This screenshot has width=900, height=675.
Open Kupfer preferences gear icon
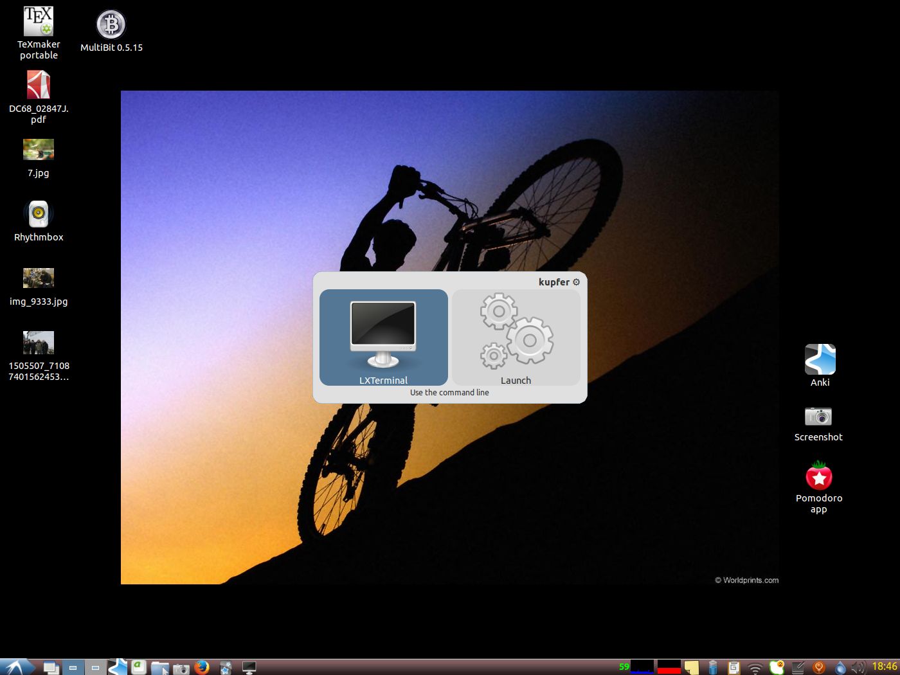coord(576,282)
